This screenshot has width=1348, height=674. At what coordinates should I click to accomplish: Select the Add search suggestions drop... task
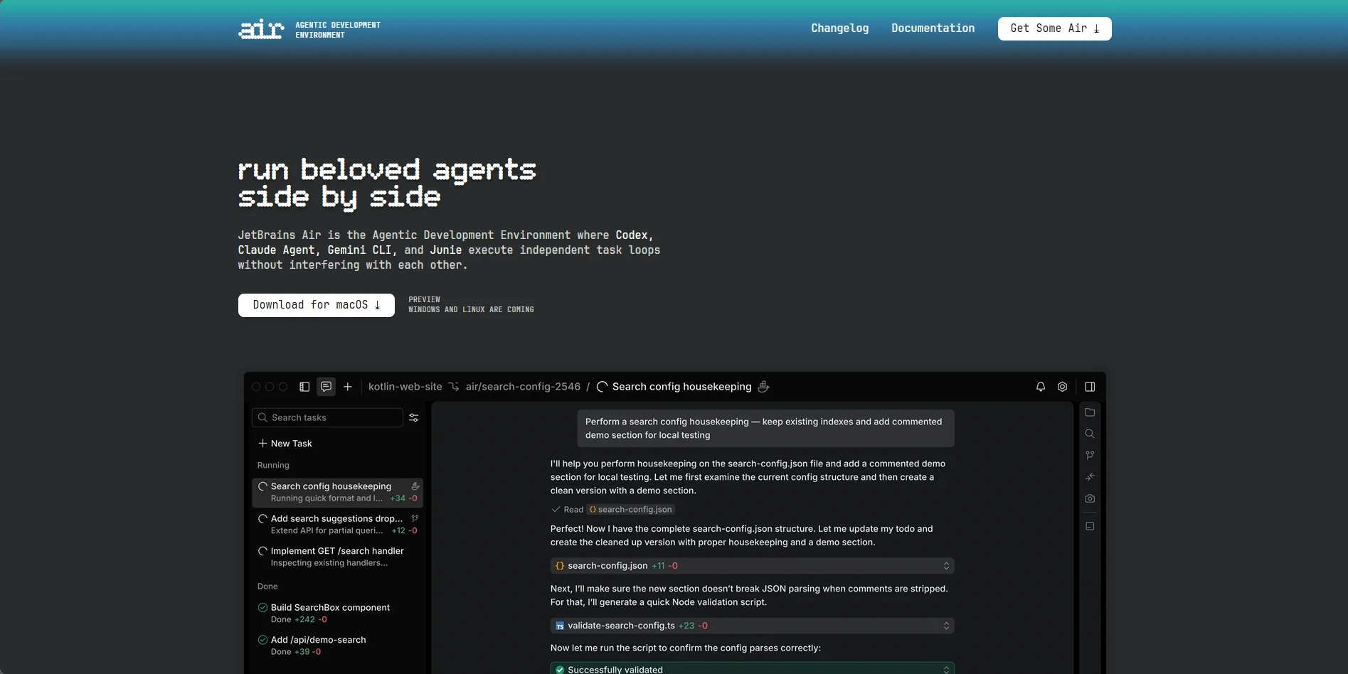click(x=337, y=525)
